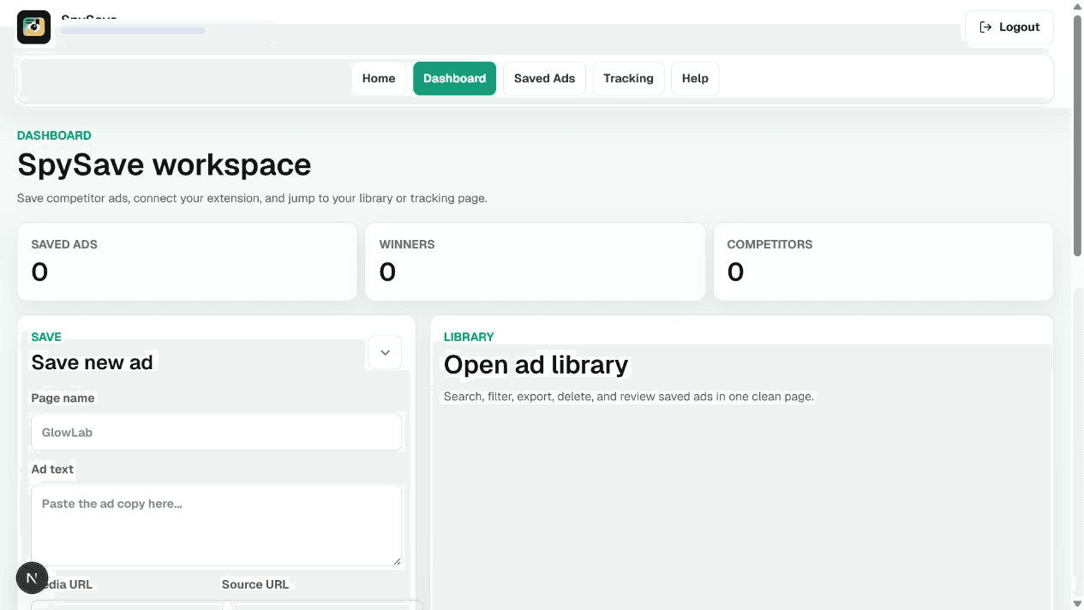1084x610 pixels.
Task: Open the Next.js dev tools badge
Action: pos(32,578)
